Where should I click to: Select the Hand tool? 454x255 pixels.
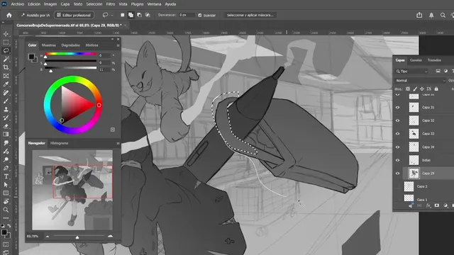pyautogui.click(x=6, y=201)
